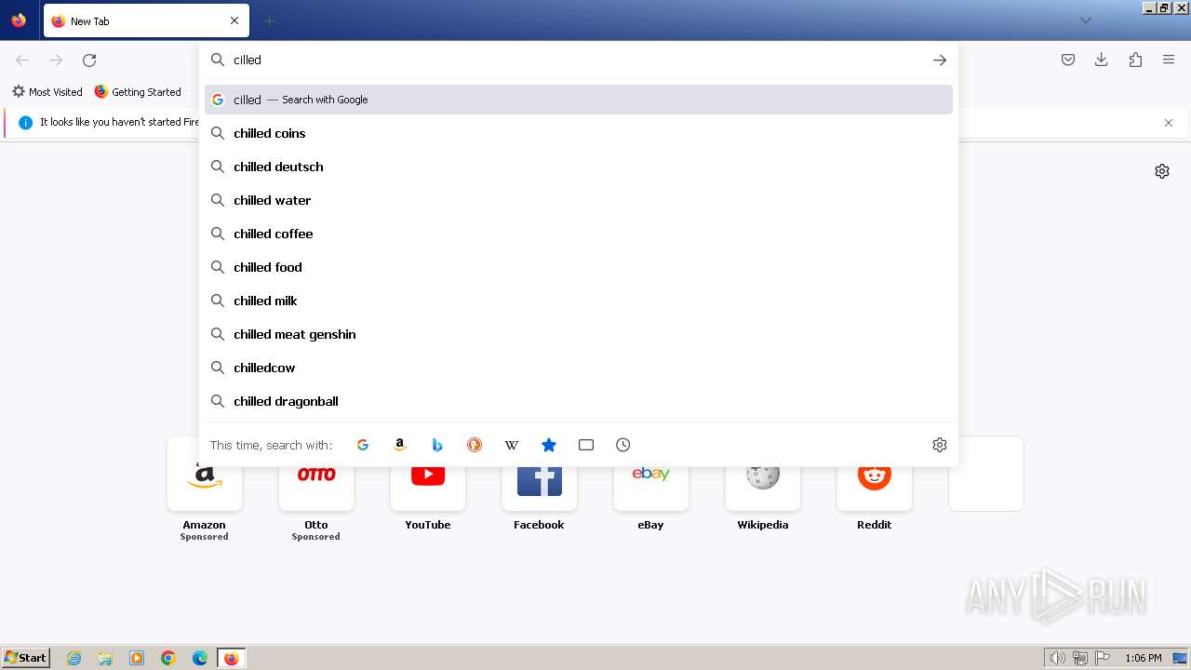Search this time with Google
Screen dimensions: 1191x670
(x=363, y=445)
